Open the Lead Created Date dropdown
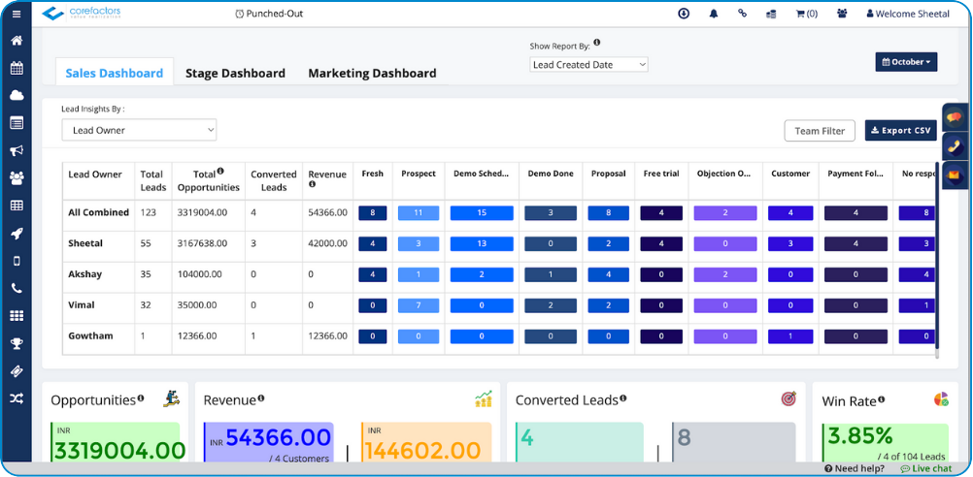Image resolution: width=973 pixels, height=477 pixels. 588,65
